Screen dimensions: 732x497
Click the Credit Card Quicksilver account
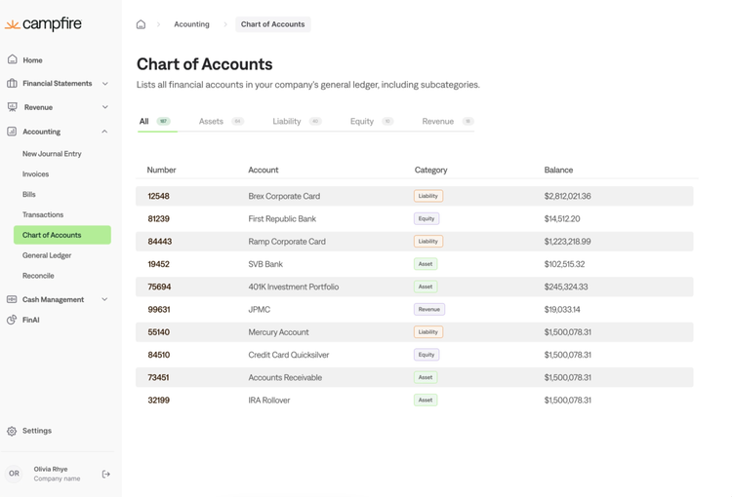pos(289,356)
